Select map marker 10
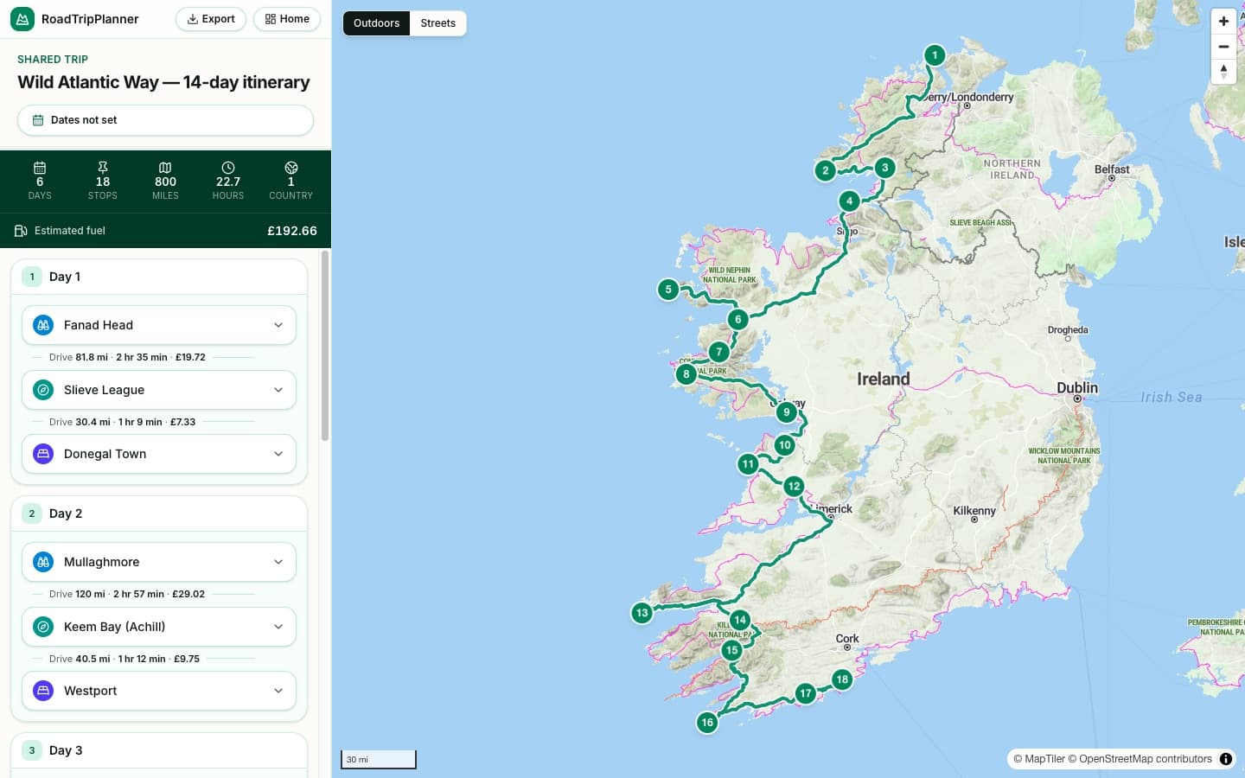The height and width of the screenshot is (778, 1245). pos(784,446)
